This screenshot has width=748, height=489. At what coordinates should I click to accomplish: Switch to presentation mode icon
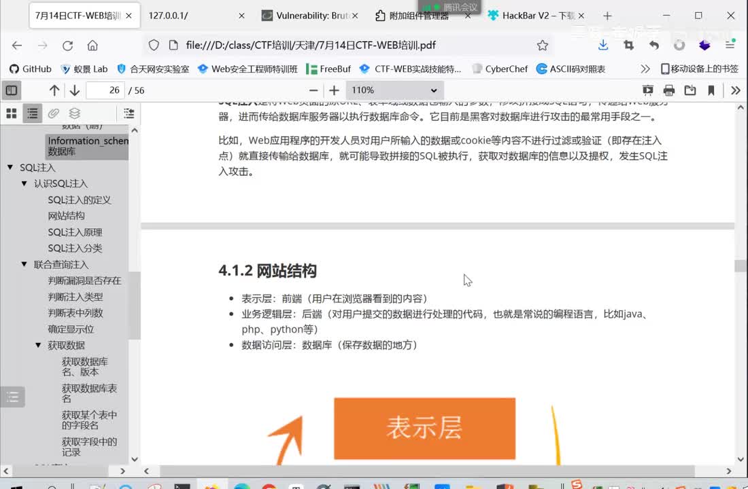coord(648,90)
